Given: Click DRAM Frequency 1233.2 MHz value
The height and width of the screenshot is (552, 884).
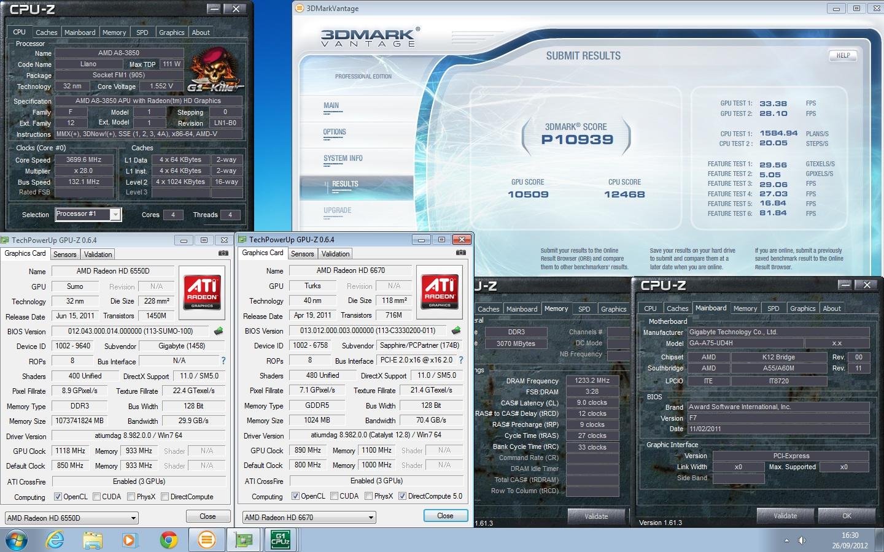Looking at the screenshot, I should click(x=592, y=380).
